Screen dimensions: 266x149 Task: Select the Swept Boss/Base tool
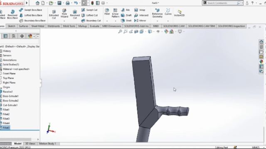point(30,10)
